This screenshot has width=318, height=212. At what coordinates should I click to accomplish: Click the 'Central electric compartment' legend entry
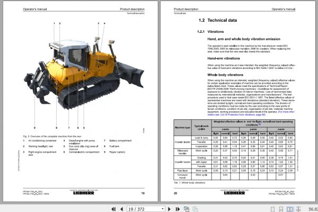84,152
